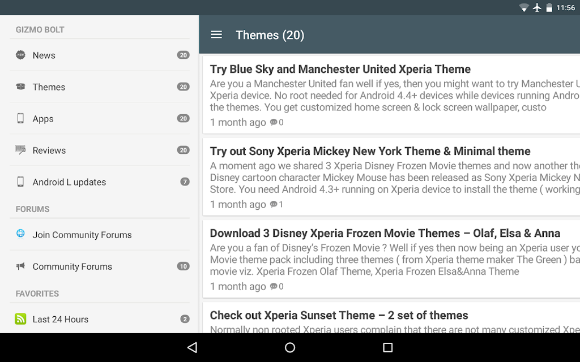Tap the 'Themes (20)' header title
580x362 pixels.
(270, 35)
